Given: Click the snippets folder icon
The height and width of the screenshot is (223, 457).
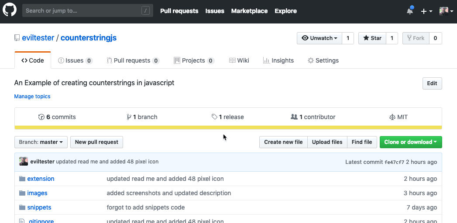Looking at the screenshot, I should pyautogui.click(x=22, y=207).
